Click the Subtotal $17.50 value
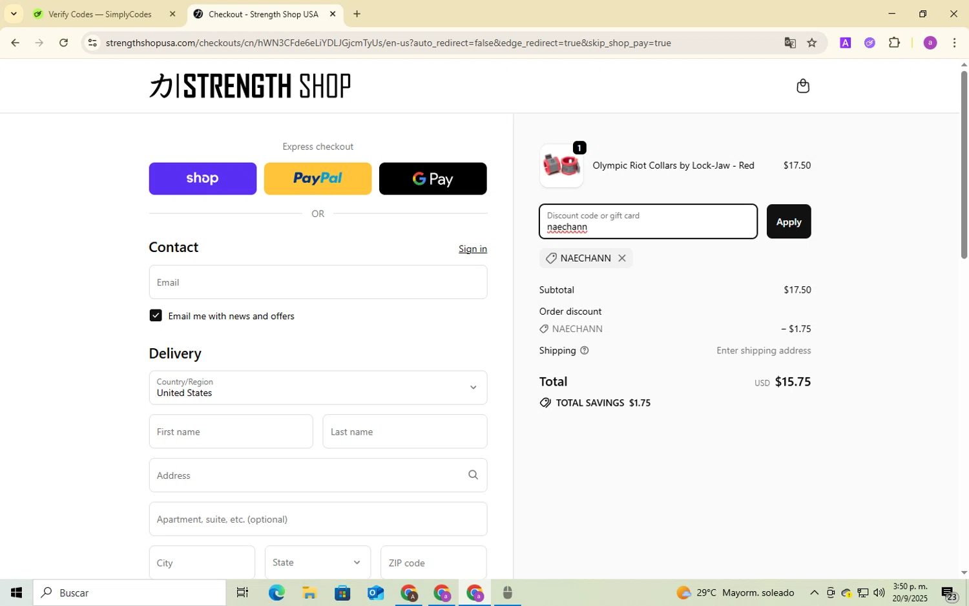969x606 pixels. point(797,289)
